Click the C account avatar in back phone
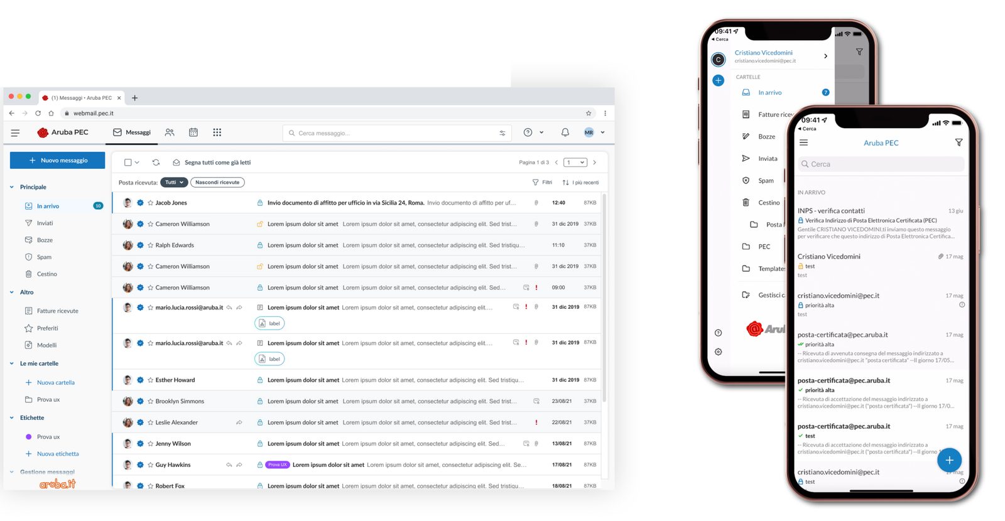The image size is (1005, 521). click(718, 60)
